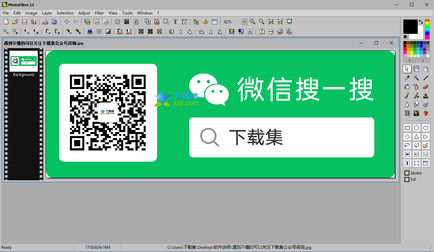Select the strawberry Nozzle tool
434x252 pixels.
[x=426, y=113]
